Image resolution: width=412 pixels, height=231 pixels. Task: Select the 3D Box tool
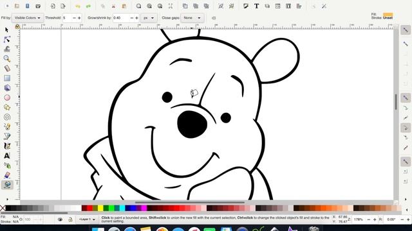point(7,88)
